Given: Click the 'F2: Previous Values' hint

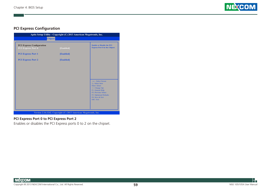Looking at the screenshot, I should point(99,92).
